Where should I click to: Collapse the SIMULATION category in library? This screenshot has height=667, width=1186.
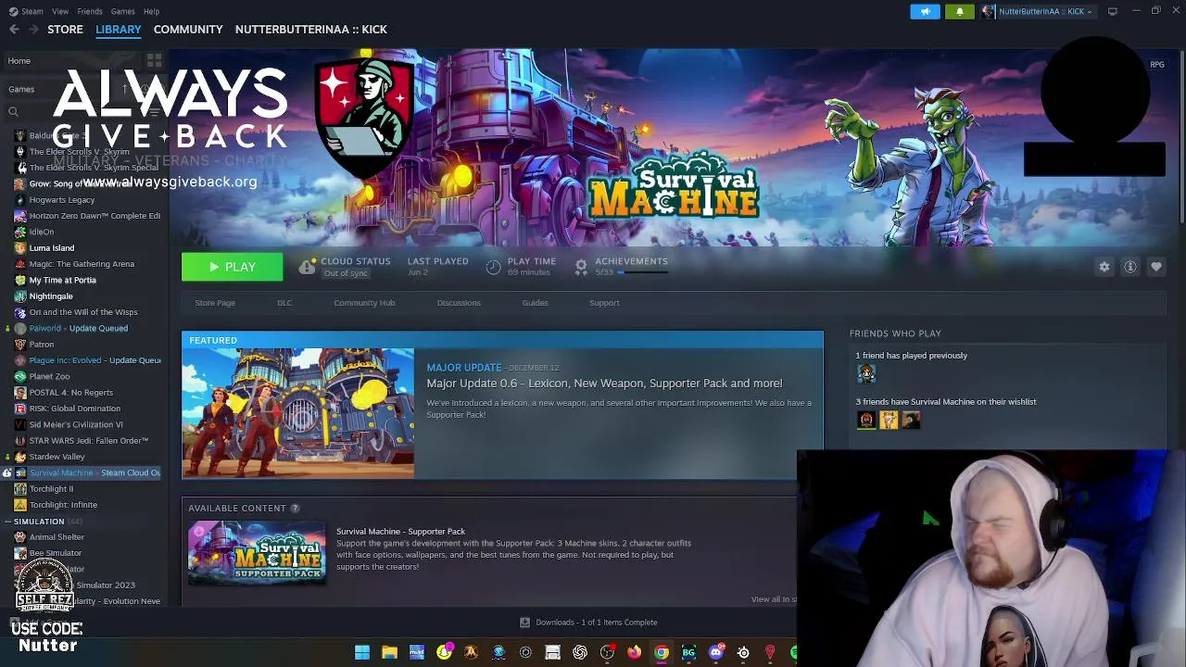pos(7,522)
